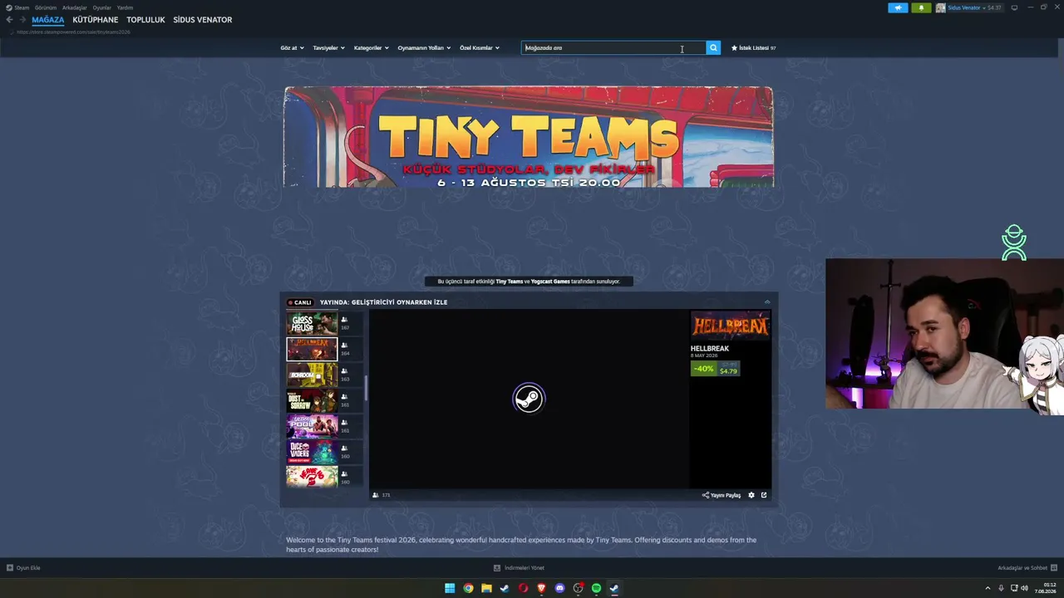Image resolution: width=1064 pixels, height=598 pixels.
Task: Click the Tiny Teams link in notice
Action: 509,282
